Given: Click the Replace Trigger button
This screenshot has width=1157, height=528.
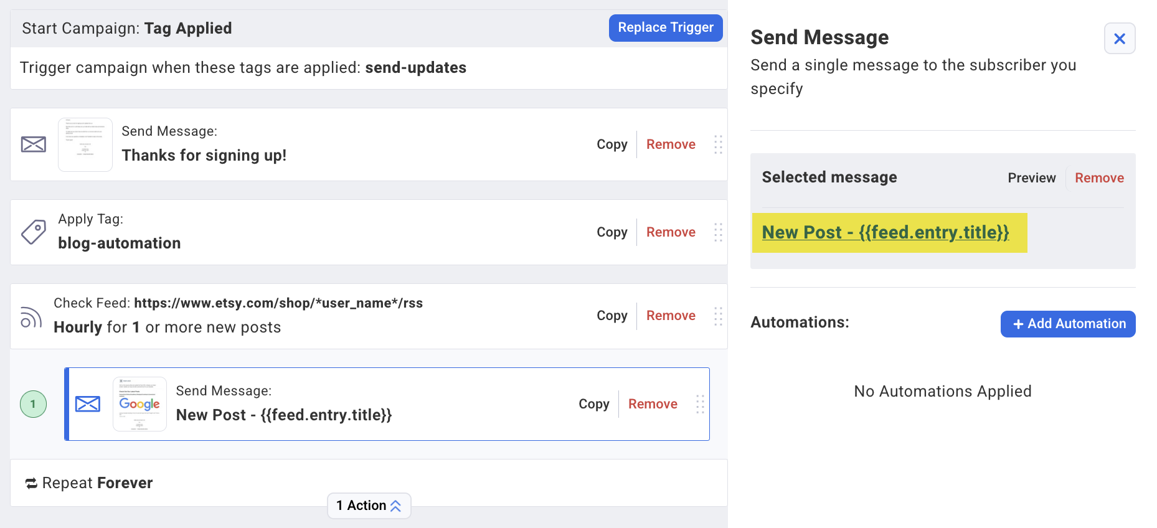Looking at the screenshot, I should pyautogui.click(x=665, y=28).
